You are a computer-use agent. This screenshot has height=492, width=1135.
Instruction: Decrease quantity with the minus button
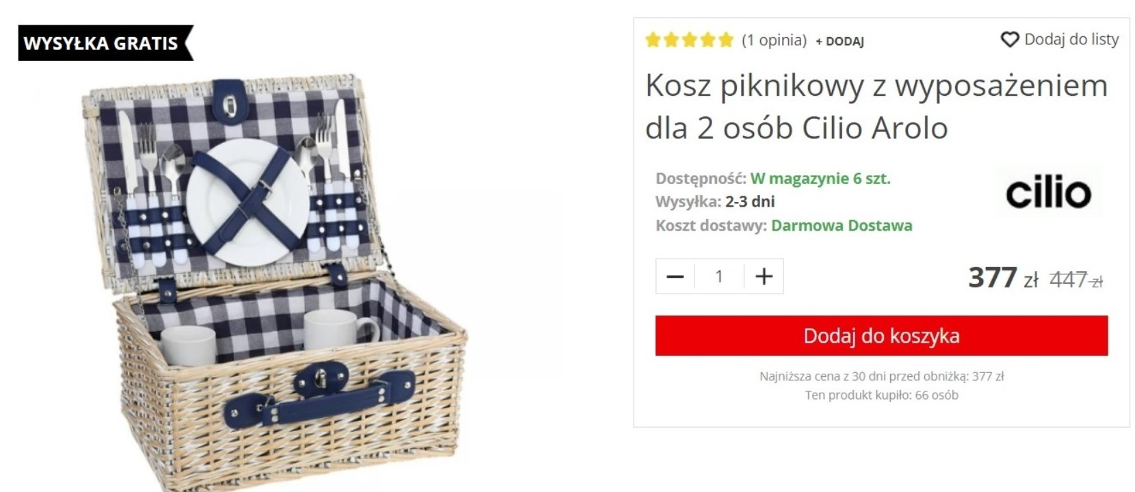[x=675, y=276]
